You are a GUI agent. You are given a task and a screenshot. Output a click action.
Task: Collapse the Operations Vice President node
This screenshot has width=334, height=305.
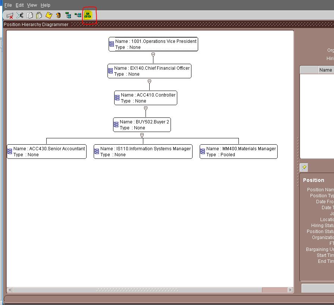pos(153,54)
